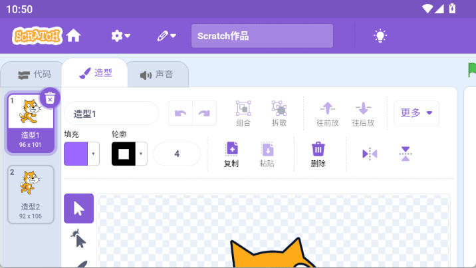
Task: Flip the selection horizontally
Action: [370, 154]
